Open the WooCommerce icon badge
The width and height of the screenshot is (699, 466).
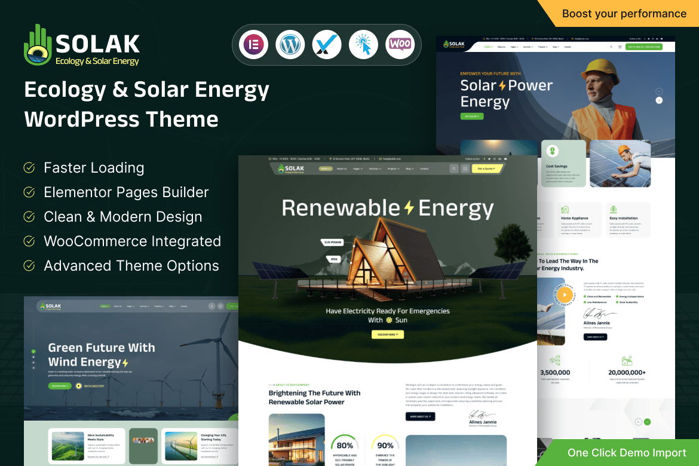(400, 44)
